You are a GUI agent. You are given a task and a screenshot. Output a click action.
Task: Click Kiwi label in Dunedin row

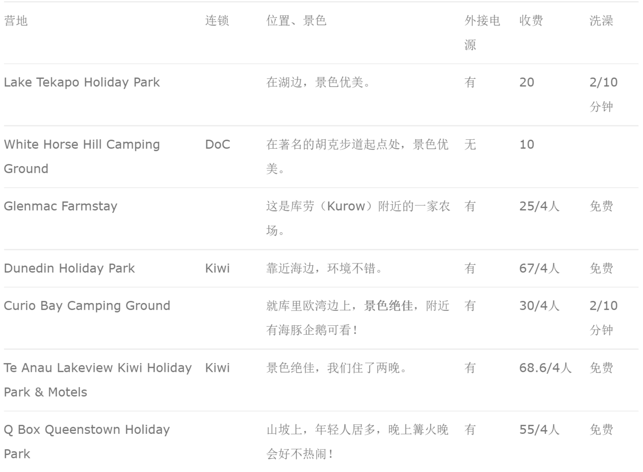point(217,269)
